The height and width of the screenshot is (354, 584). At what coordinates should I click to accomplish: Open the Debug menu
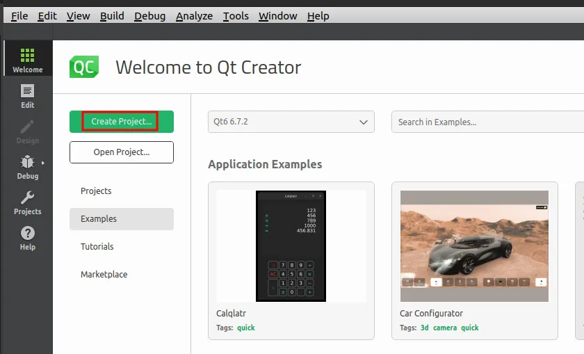pyautogui.click(x=149, y=16)
